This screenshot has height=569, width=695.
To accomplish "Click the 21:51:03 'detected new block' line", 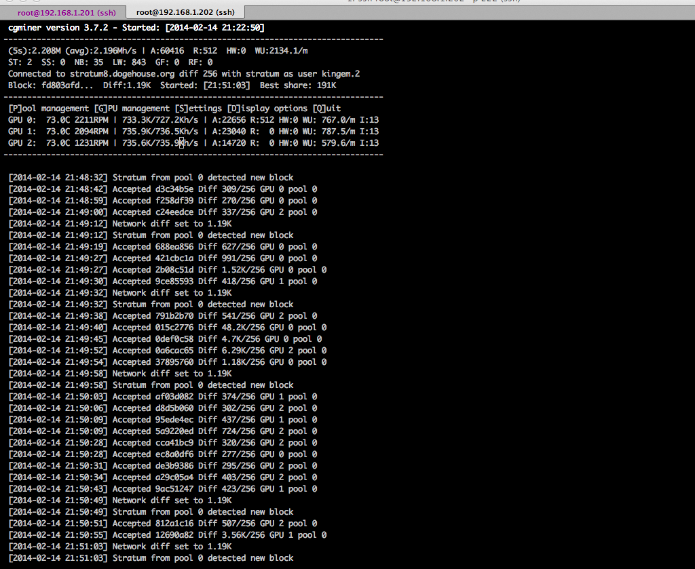I will click(x=151, y=557).
